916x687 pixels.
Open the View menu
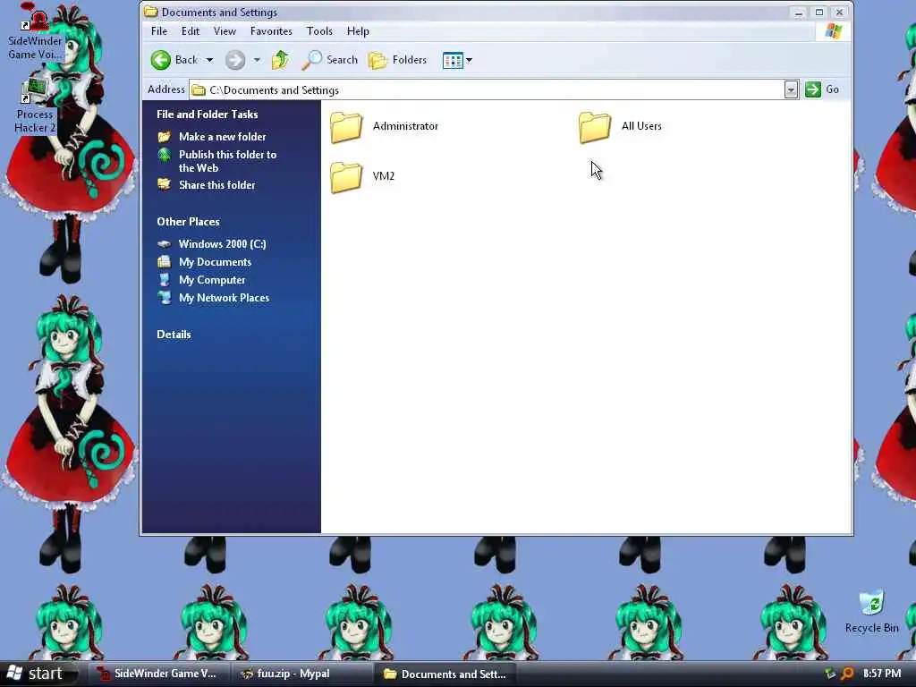(225, 31)
